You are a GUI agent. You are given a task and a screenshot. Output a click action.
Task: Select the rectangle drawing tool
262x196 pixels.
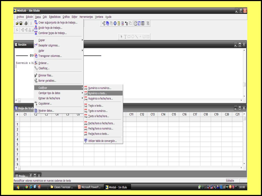coord(129,37)
